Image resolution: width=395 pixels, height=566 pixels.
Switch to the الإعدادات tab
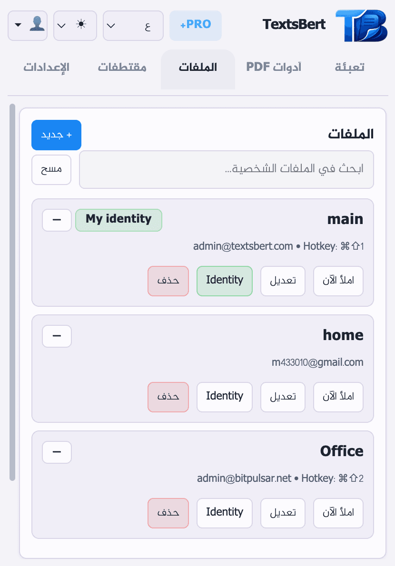tap(46, 67)
